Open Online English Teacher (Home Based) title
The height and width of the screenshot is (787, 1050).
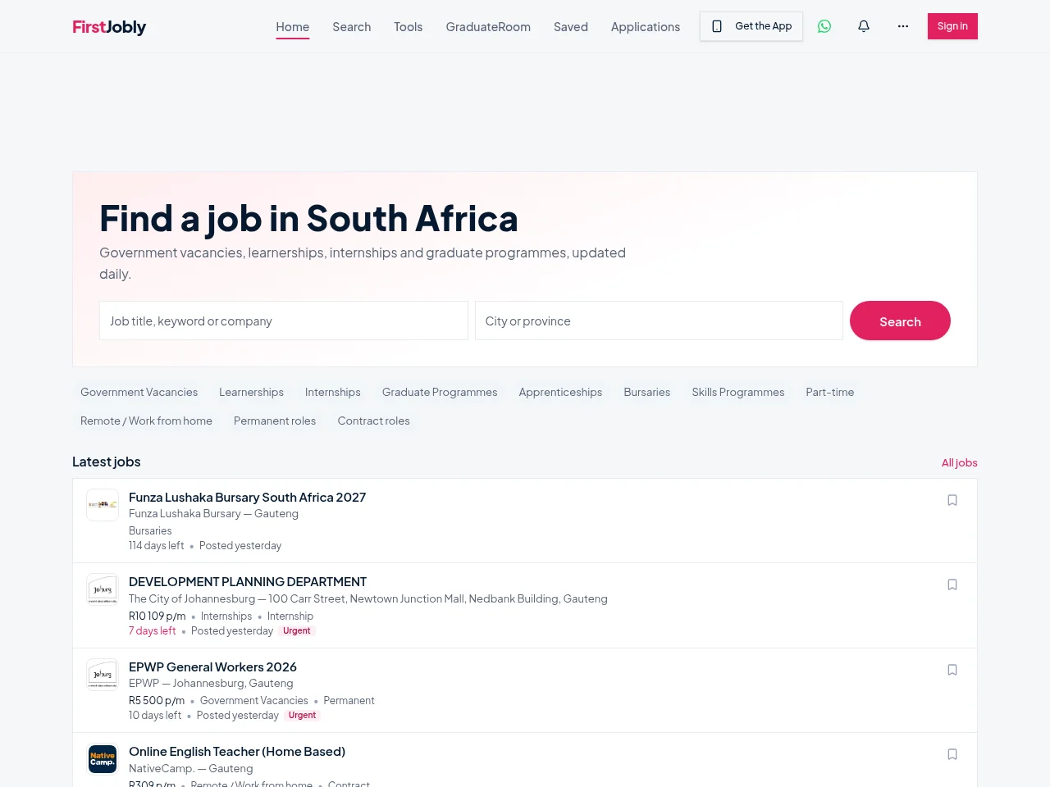237,751
